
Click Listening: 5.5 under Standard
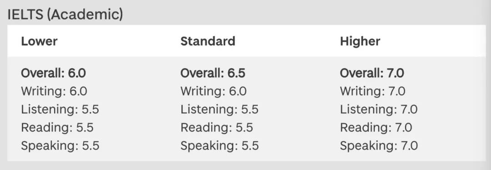219,109
